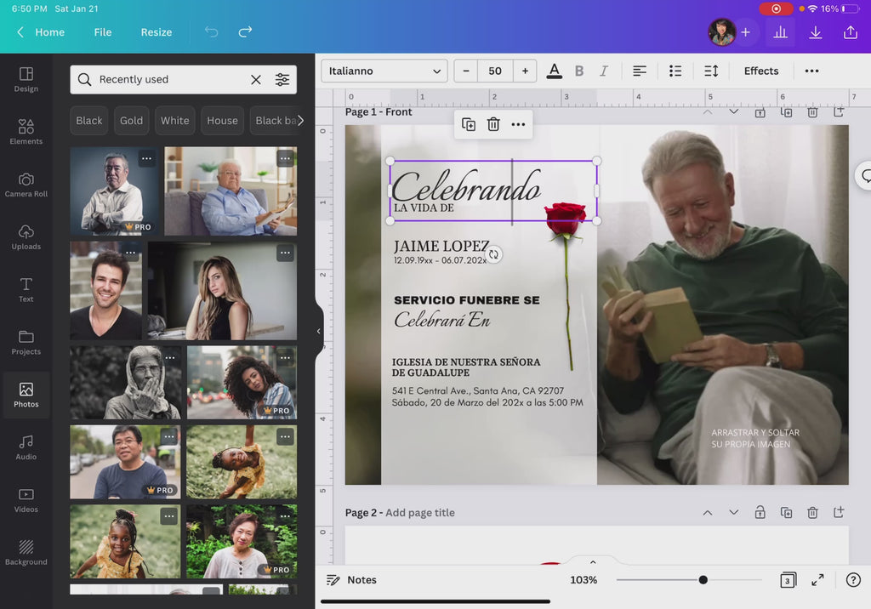Viewport: 871px width, 609px height.
Task: Clear the photo search field
Action: point(256,79)
